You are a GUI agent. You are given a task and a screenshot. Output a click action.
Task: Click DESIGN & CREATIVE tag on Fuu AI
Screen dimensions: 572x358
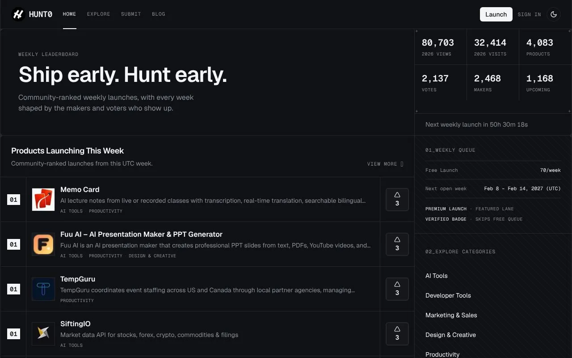152,256
